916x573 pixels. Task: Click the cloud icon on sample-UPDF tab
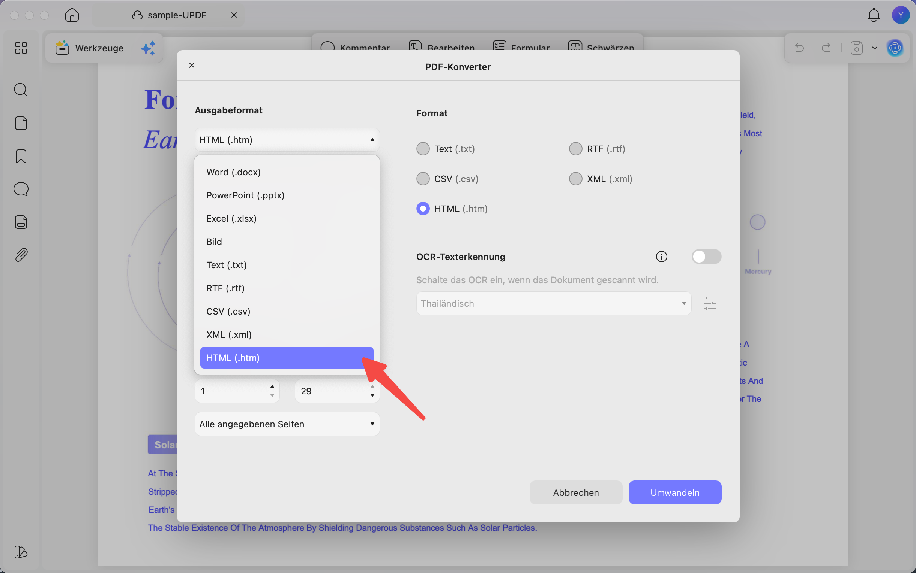(137, 15)
